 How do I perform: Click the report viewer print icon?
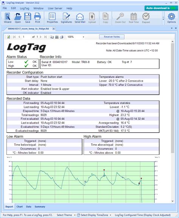click(x=62, y=37)
